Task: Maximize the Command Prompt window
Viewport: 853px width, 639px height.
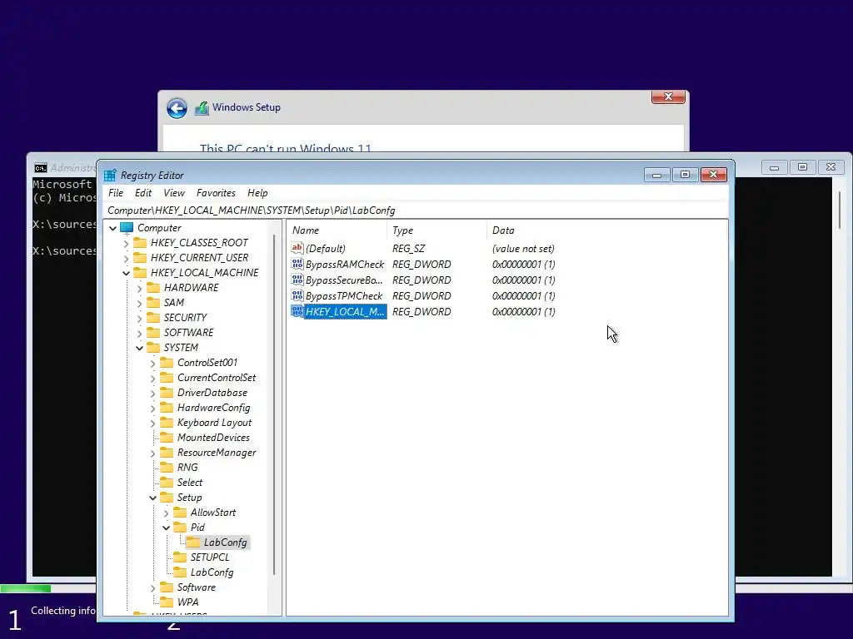Action: click(802, 167)
